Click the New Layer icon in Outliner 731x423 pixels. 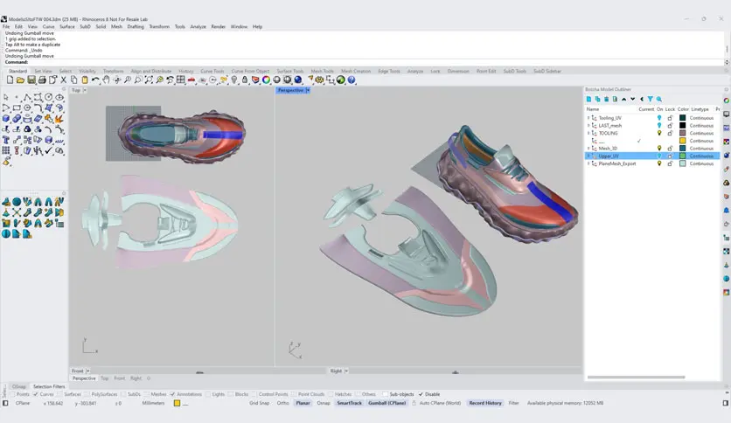click(x=588, y=100)
